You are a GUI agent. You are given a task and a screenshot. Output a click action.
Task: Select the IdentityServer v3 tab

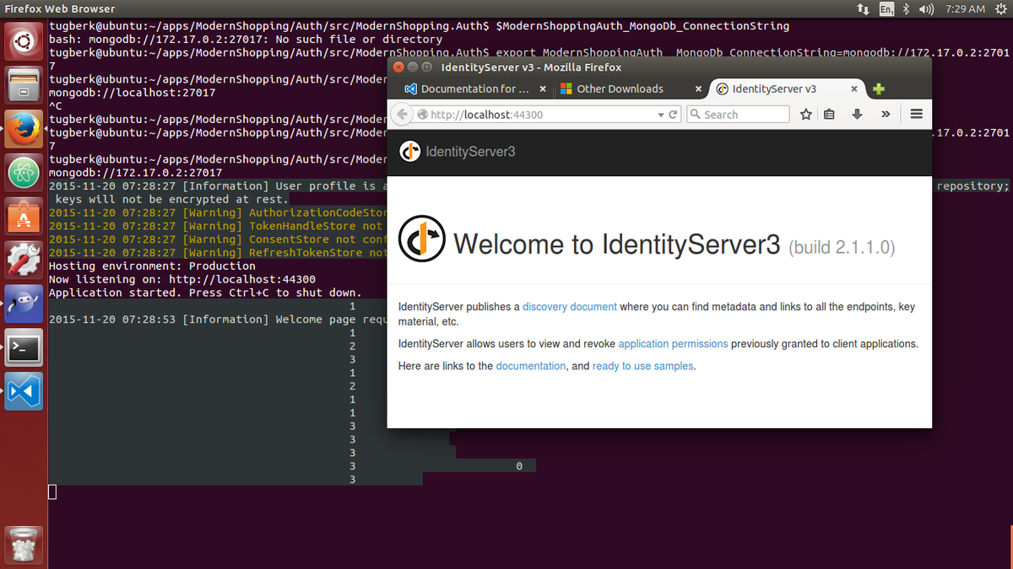786,89
